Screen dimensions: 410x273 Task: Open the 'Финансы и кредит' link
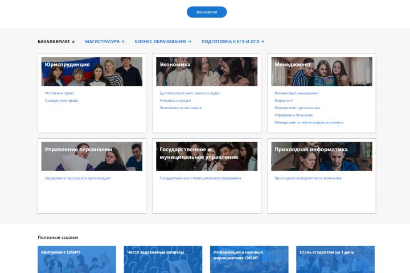point(175,101)
